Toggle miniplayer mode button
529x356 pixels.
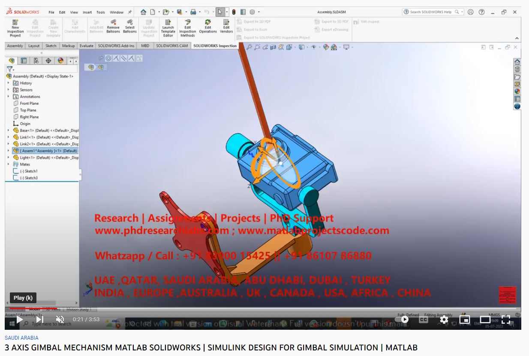point(464,319)
